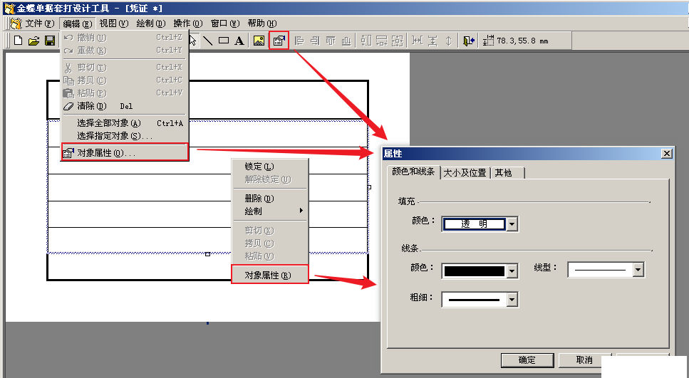Click the Exit door toolbar icon

[x=468, y=41]
